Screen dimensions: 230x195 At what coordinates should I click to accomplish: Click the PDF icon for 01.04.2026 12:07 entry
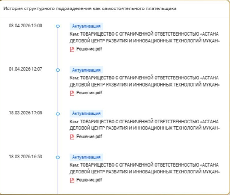(x=72, y=93)
